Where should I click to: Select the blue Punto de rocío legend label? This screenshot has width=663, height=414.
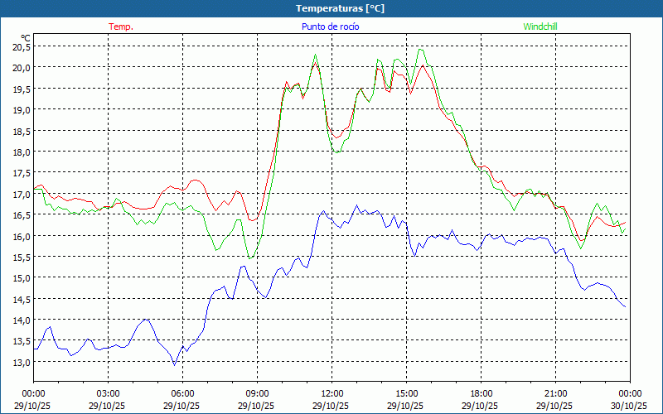[x=330, y=26]
